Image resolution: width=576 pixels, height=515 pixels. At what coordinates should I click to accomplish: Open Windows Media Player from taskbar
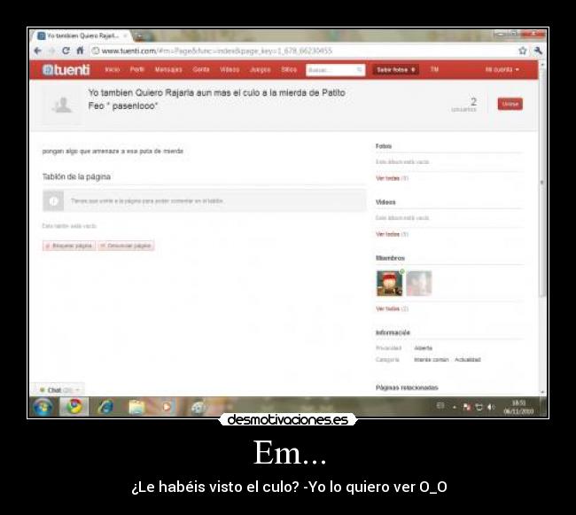pos(167,407)
